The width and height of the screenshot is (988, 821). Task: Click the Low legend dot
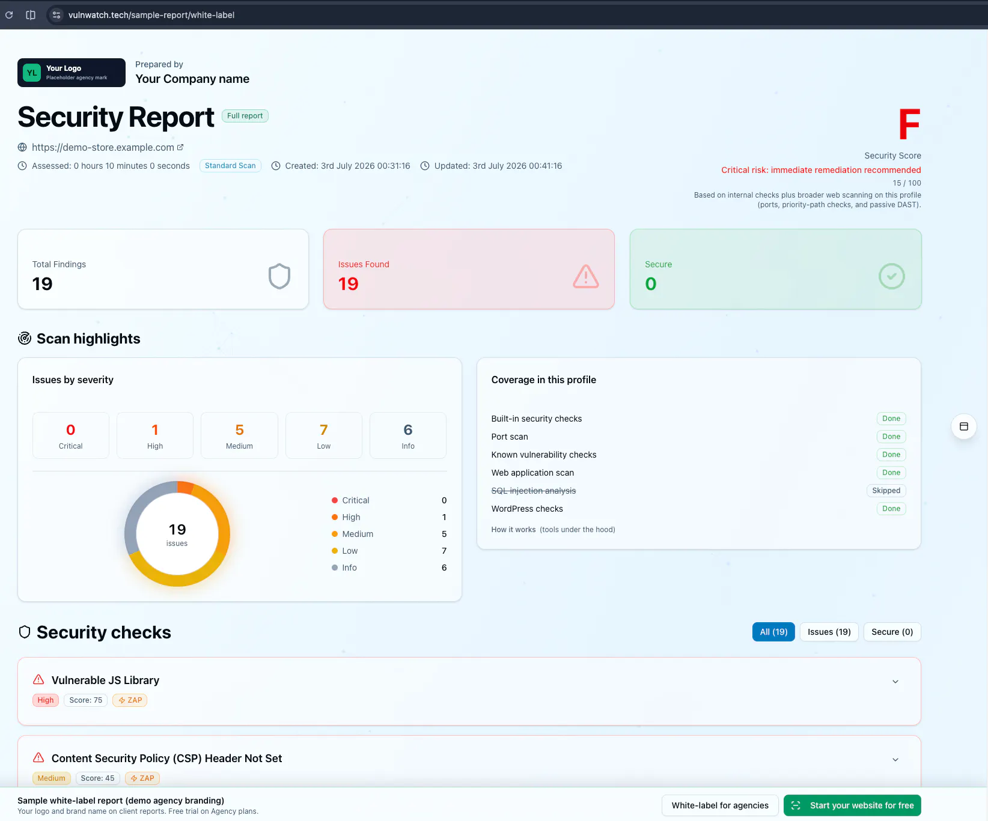point(335,551)
